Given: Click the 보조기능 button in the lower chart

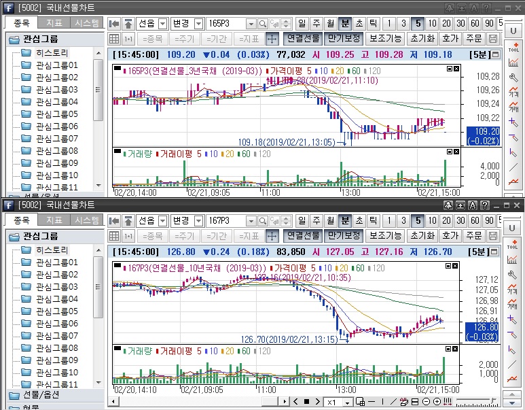Looking at the screenshot, I should 385,236.
